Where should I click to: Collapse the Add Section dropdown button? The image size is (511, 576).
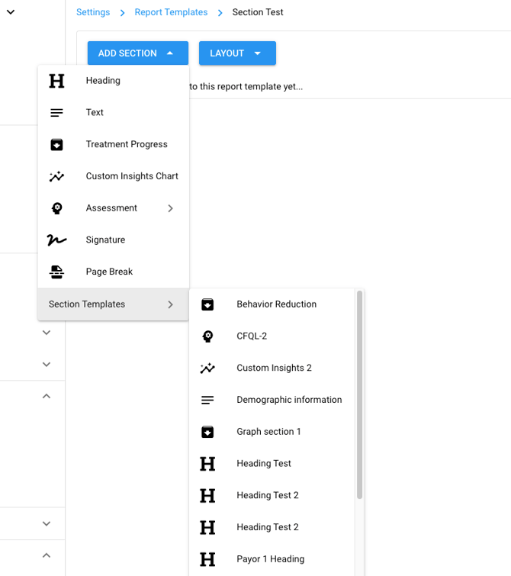pos(137,53)
